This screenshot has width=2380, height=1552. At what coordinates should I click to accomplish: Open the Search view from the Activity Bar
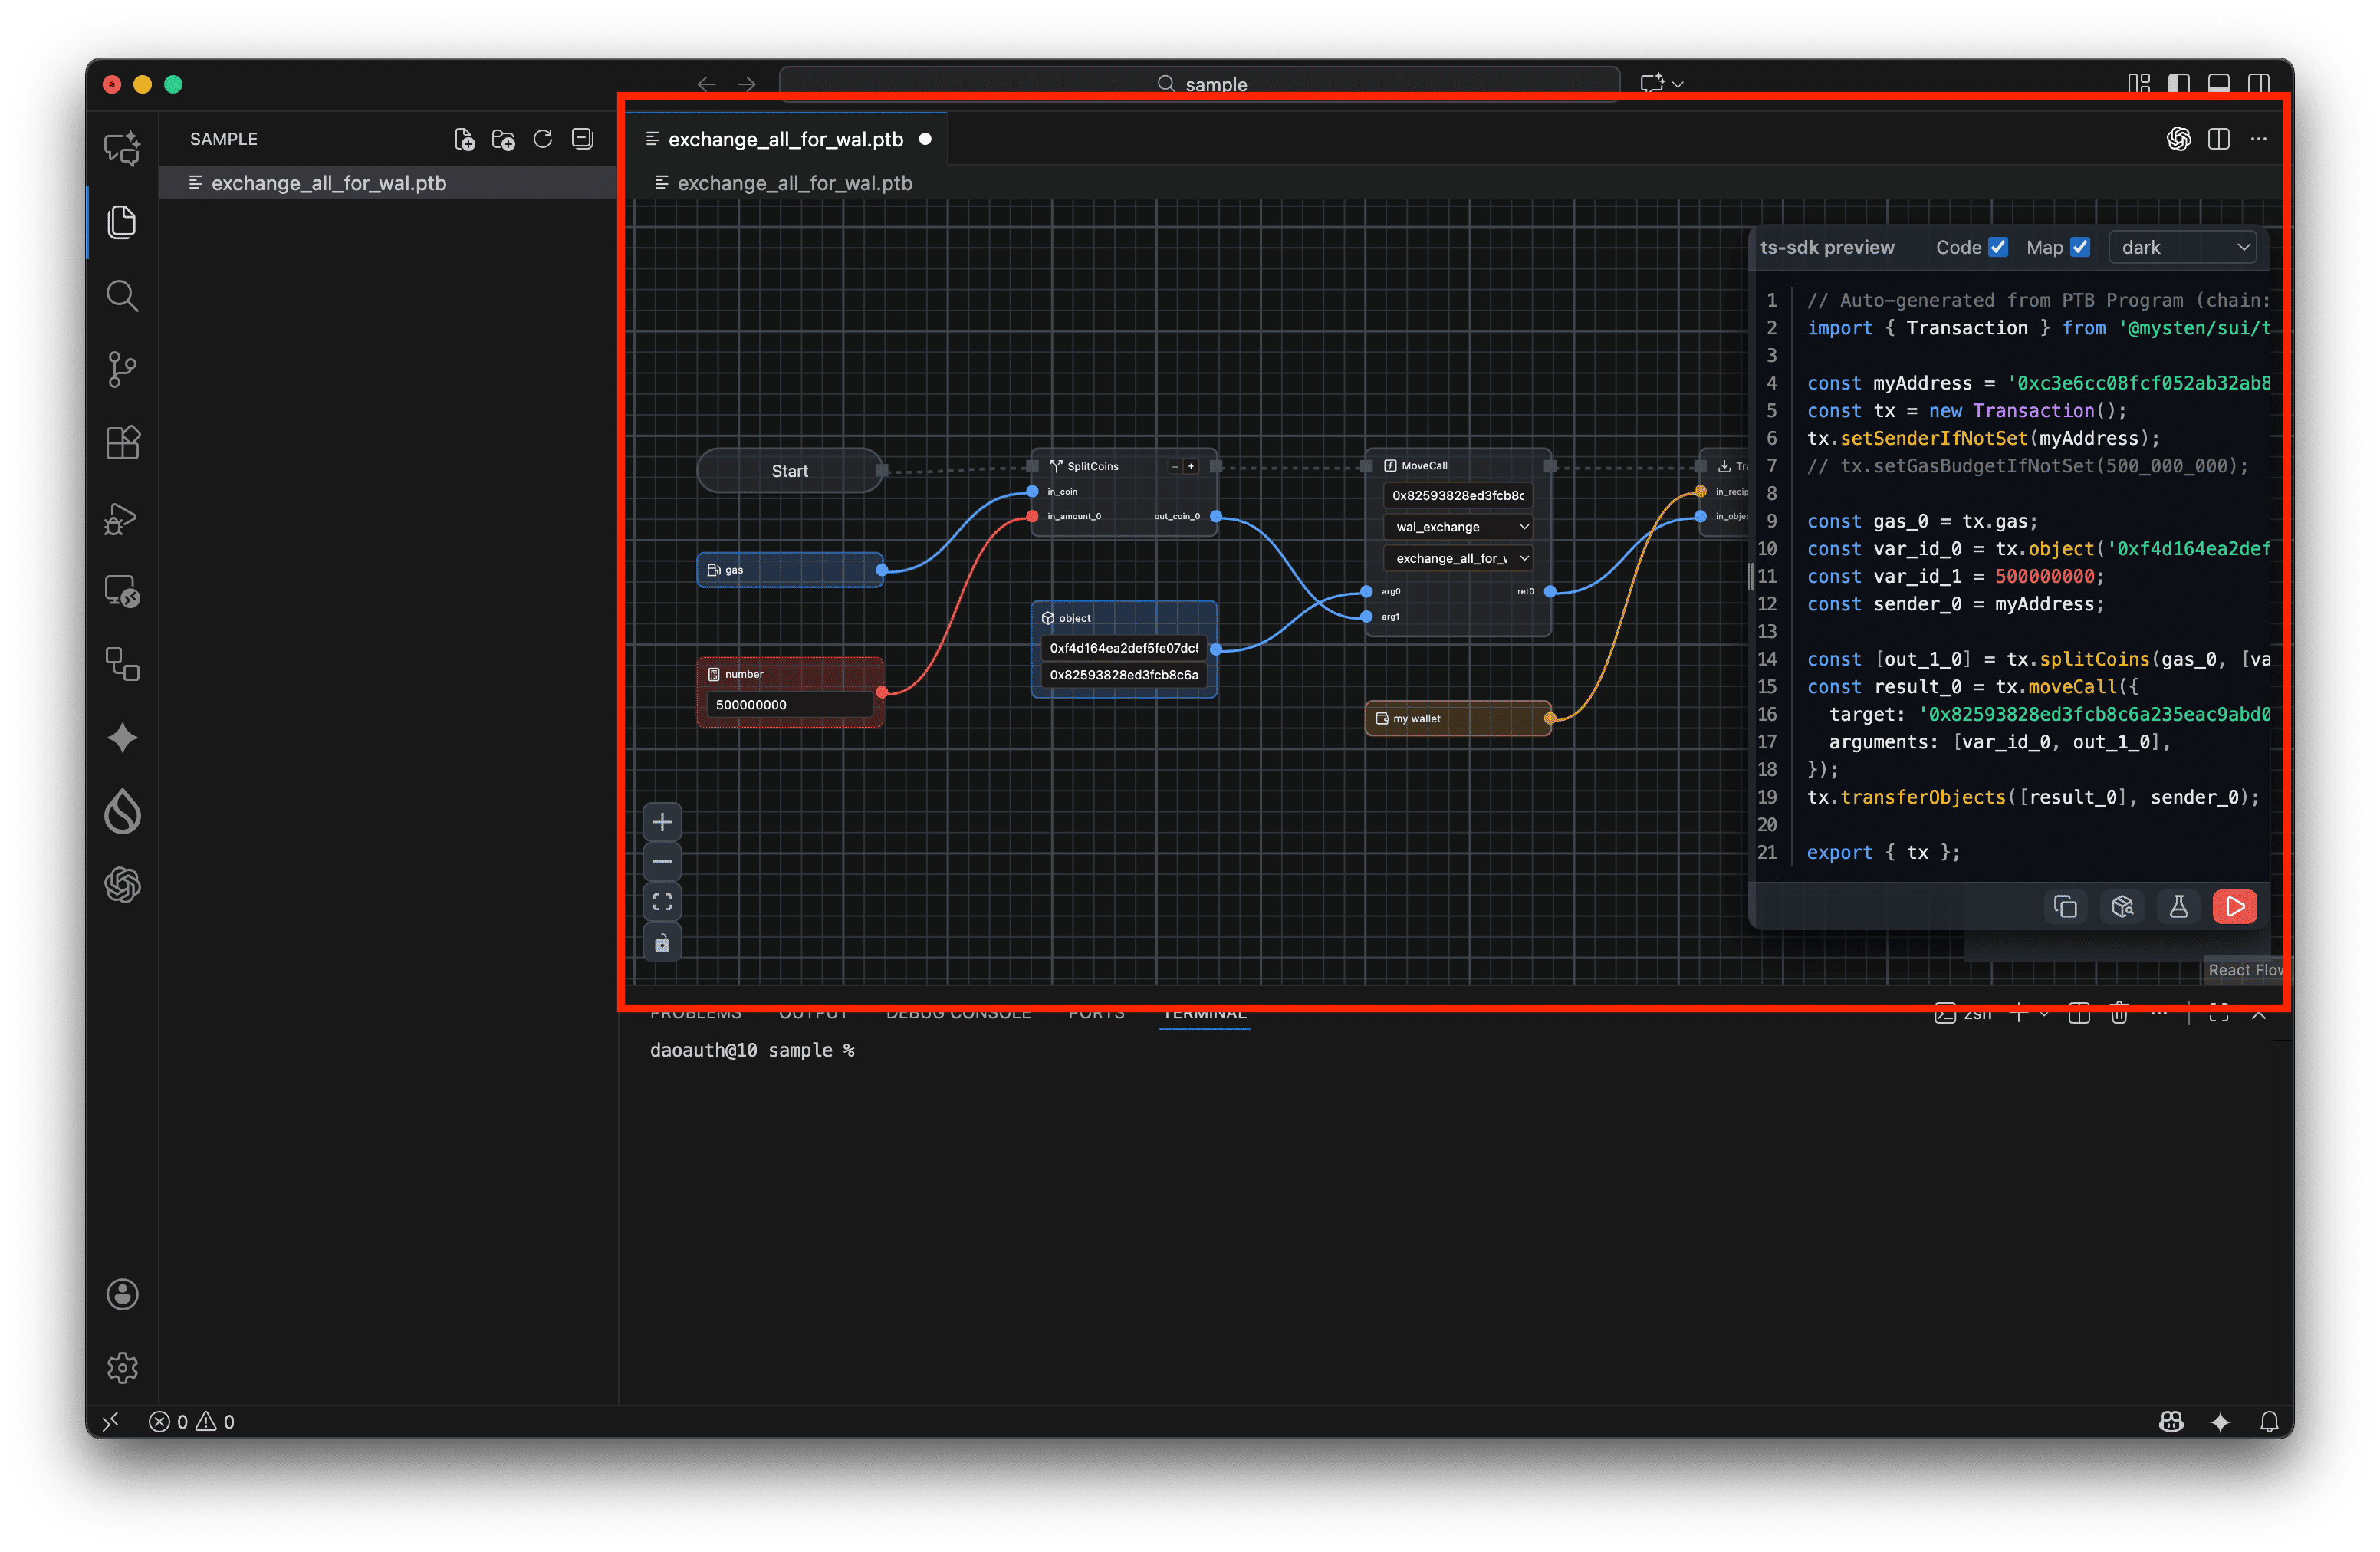121,295
